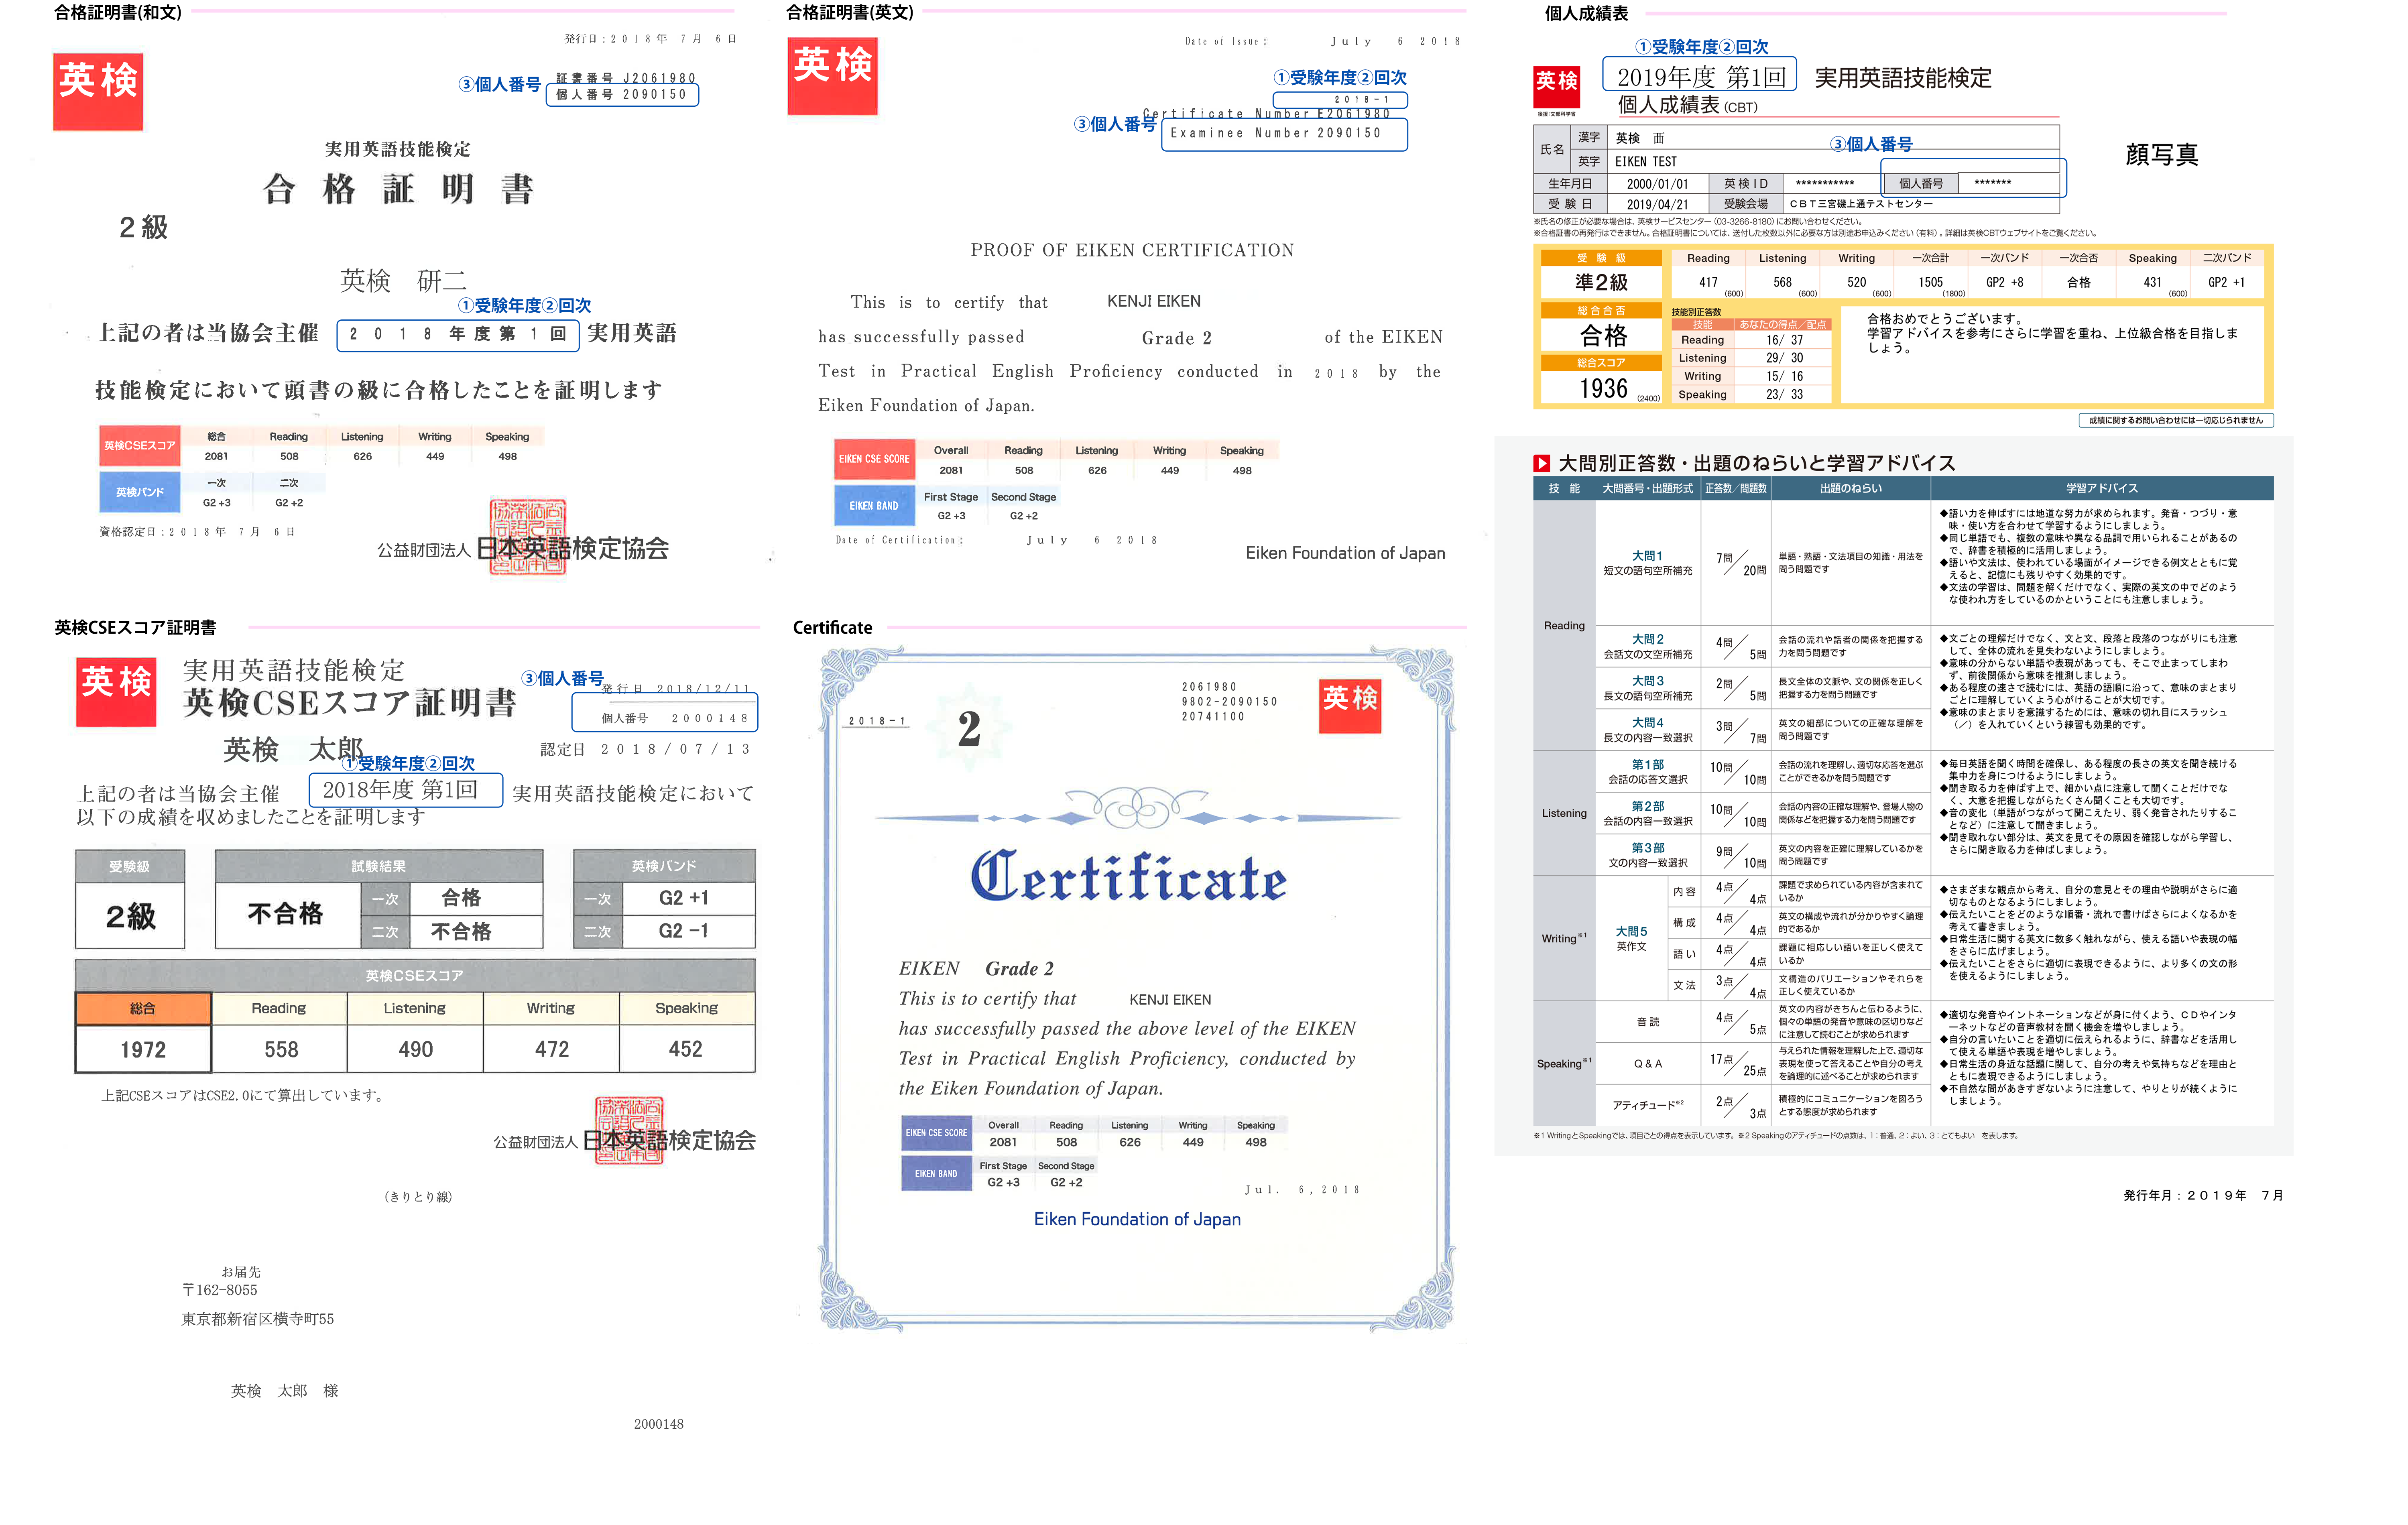Click the large number 2 grade emblem on the Certificate
This screenshot has height=1525, width=2408.
coord(968,729)
